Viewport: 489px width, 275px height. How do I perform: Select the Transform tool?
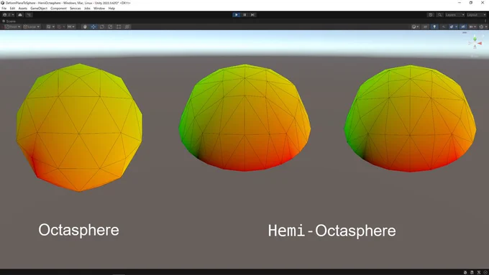coord(127,27)
